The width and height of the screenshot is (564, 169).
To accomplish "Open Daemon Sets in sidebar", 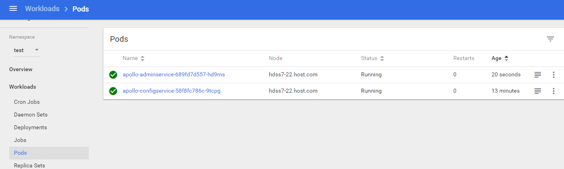I will click(31, 115).
